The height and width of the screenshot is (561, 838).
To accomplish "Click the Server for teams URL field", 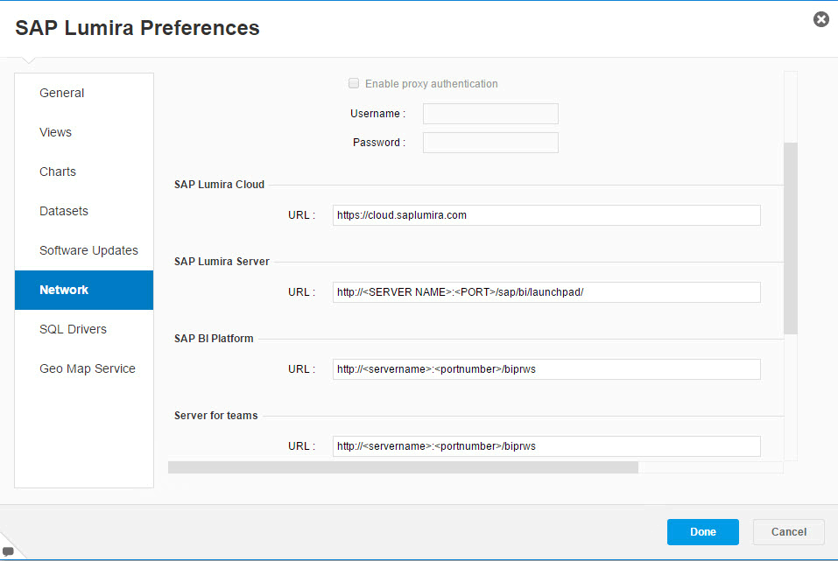I will pyautogui.click(x=546, y=446).
